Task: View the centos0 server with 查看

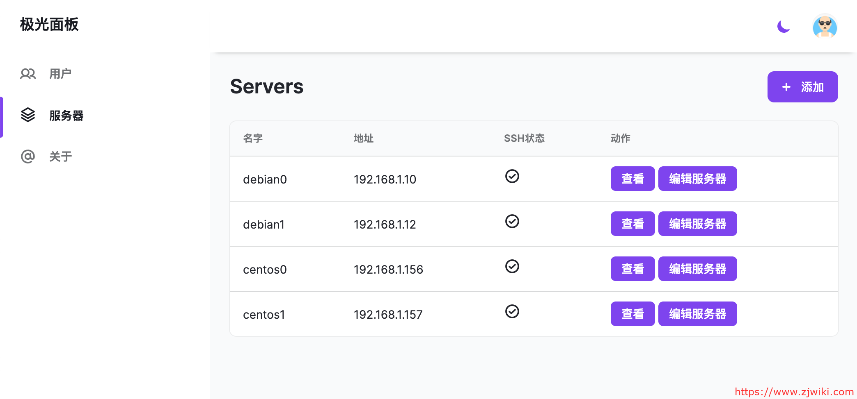Action: click(x=632, y=269)
